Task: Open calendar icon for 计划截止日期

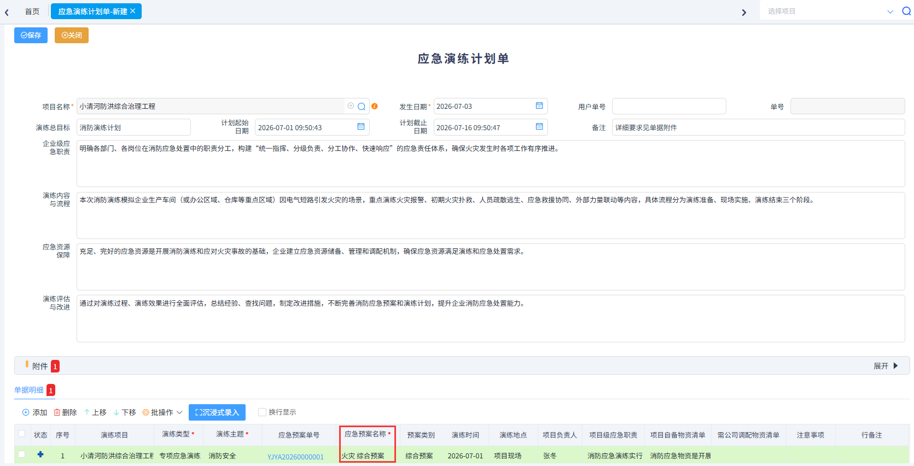Action: (x=539, y=126)
